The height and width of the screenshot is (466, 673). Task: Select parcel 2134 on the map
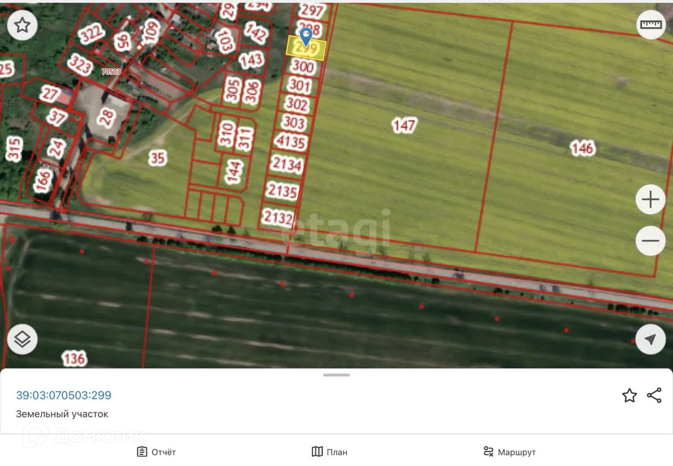287,164
